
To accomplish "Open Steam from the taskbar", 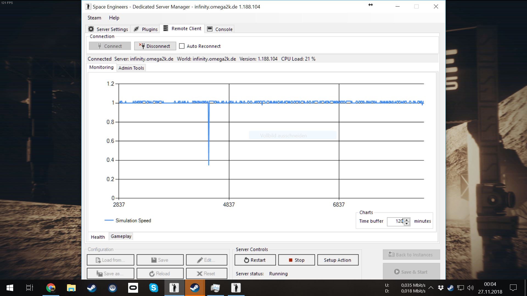I will pyautogui.click(x=91, y=288).
